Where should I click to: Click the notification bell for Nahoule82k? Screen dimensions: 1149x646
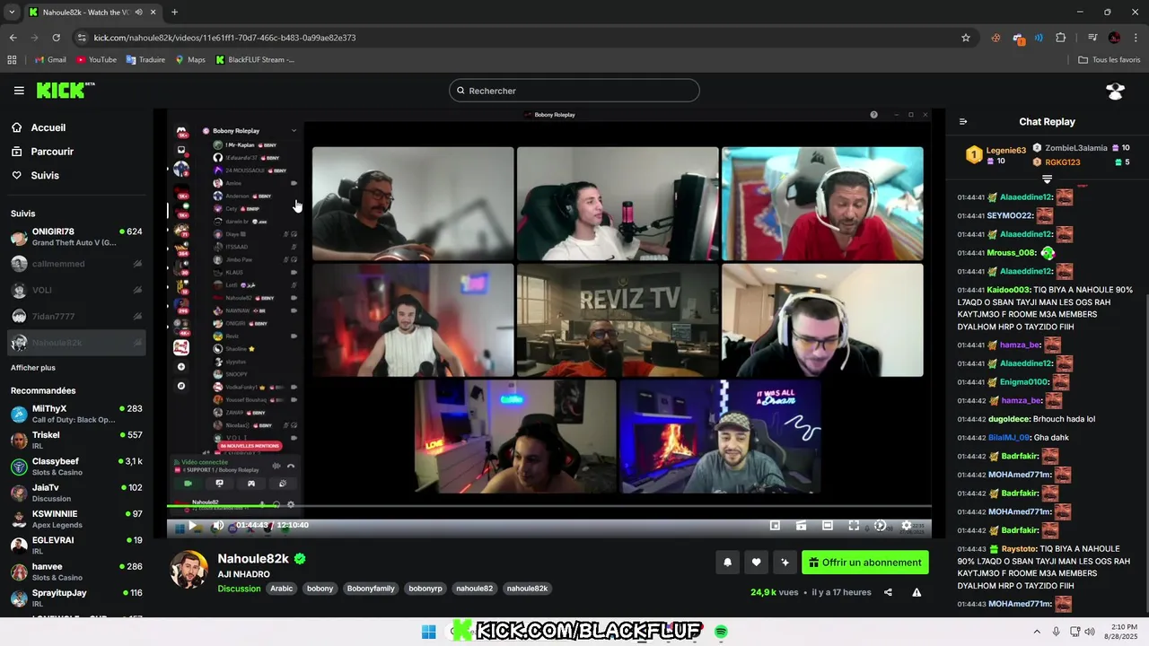pyautogui.click(x=728, y=563)
